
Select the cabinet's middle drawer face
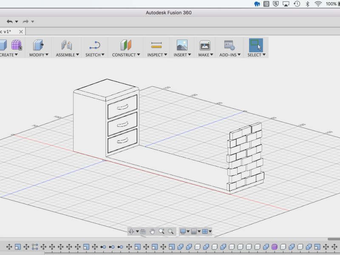[122, 124]
